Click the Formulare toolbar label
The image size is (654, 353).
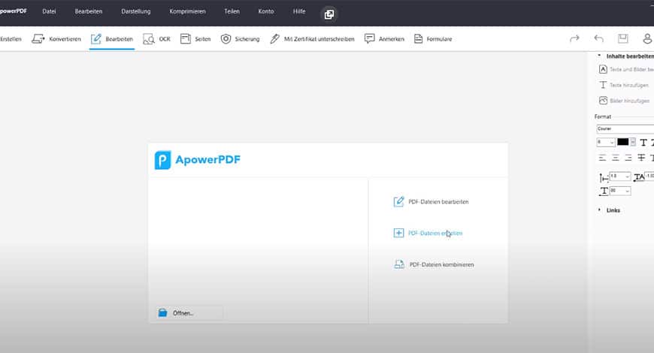point(439,39)
